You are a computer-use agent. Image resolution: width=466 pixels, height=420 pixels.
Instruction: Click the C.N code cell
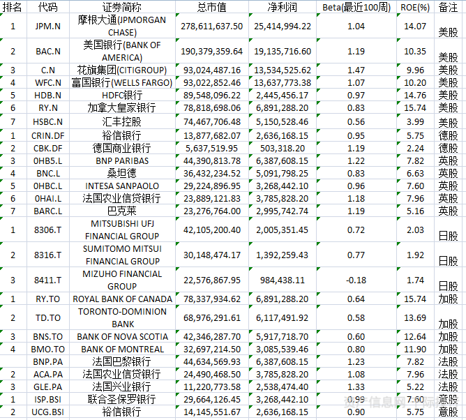pos(47,70)
